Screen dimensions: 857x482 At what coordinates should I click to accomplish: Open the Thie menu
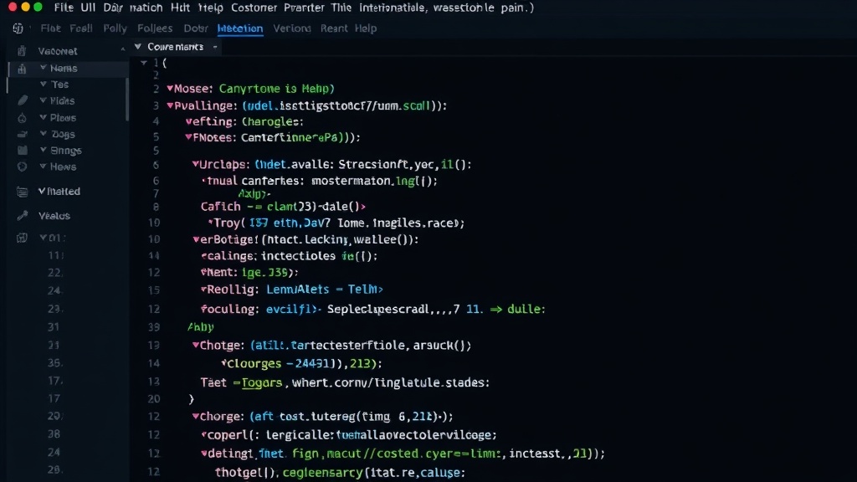(341, 8)
